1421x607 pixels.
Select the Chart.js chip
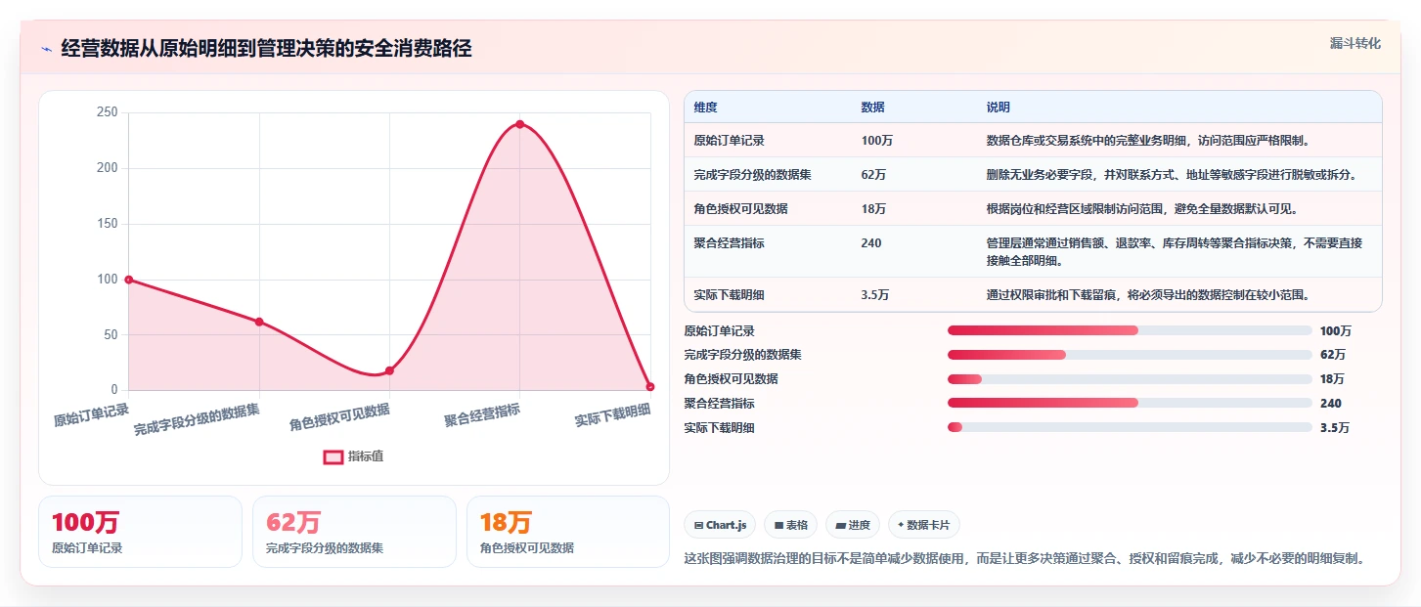[720, 525]
